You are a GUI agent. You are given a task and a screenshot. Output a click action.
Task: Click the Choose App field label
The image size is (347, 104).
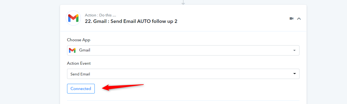[x=79, y=40]
